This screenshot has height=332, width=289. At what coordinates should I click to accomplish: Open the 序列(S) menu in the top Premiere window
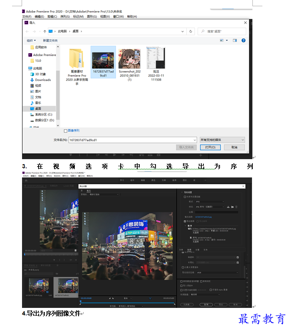pyautogui.click(x=65, y=17)
